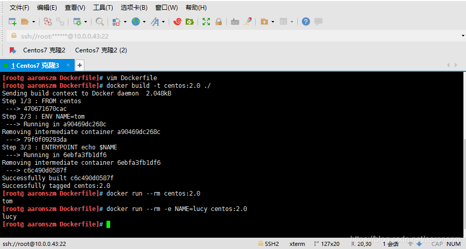Image resolution: width=466 pixels, height=249 pixels.
Task: Click the layout panes icon
Action: [283, 22]
